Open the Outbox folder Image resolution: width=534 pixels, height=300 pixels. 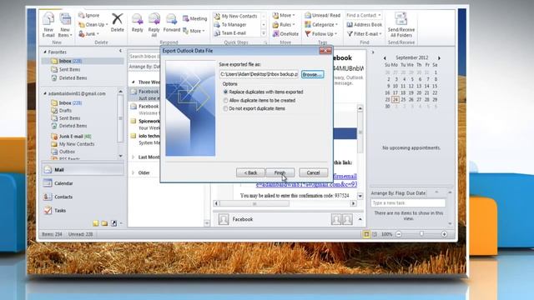coord(67,152)
